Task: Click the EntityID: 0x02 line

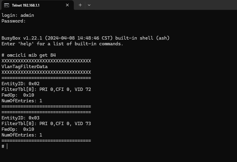Action: [x=20, y=84]
